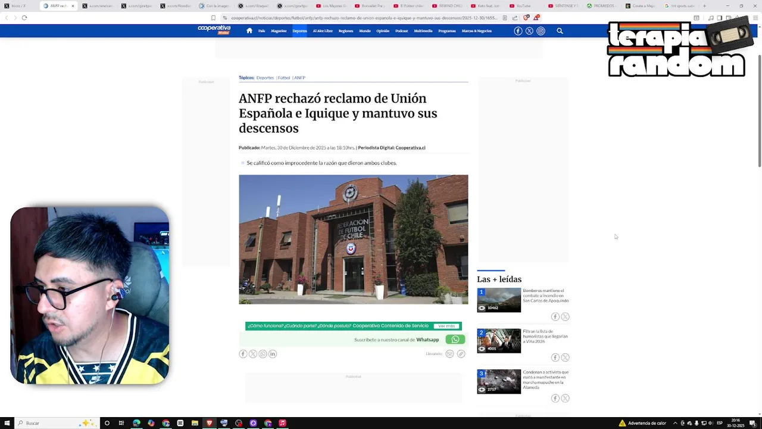Share article on X below the photo

click(x=253, y=354)
